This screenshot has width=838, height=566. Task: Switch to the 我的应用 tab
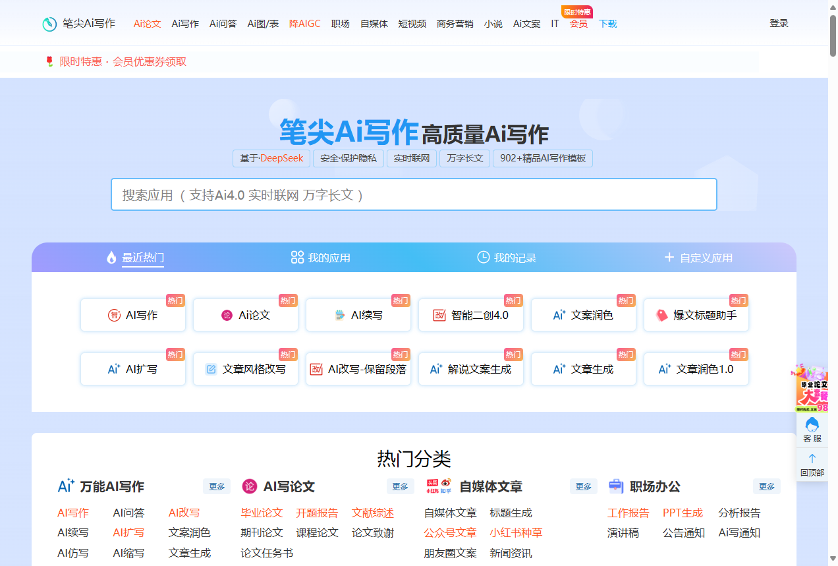pos(321,258)
